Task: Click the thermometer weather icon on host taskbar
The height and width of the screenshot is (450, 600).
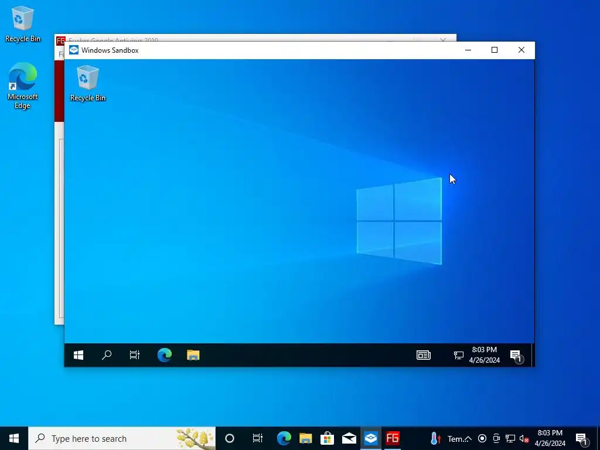Action: (435, 438)
